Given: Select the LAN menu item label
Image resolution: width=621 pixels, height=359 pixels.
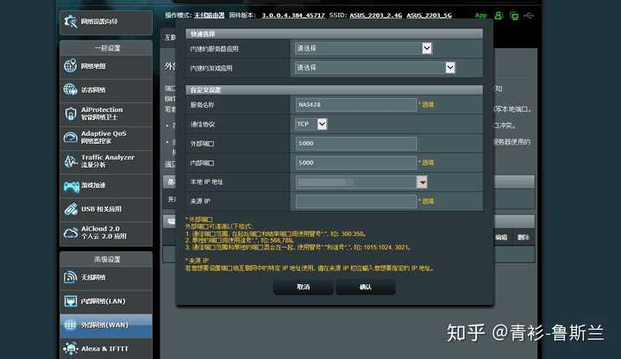Looking at the screenshot, I should 103,301.
